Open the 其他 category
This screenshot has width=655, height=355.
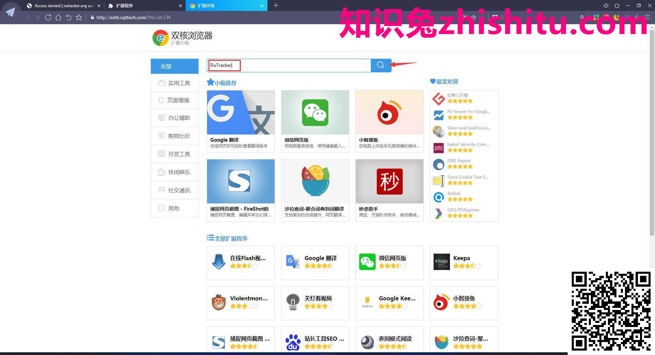click(x=174, y=208)
